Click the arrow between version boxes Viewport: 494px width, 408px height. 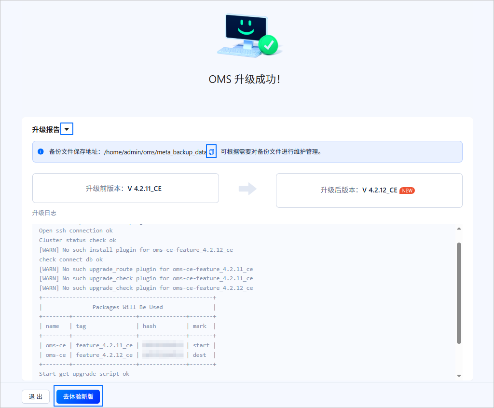click(x=247, y=189)
